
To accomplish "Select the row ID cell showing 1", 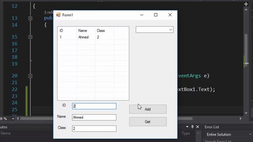I will tap(60, 37).
